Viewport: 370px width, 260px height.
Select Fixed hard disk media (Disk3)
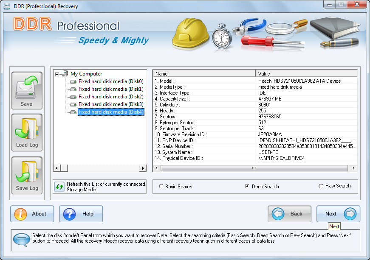(110, 104)
